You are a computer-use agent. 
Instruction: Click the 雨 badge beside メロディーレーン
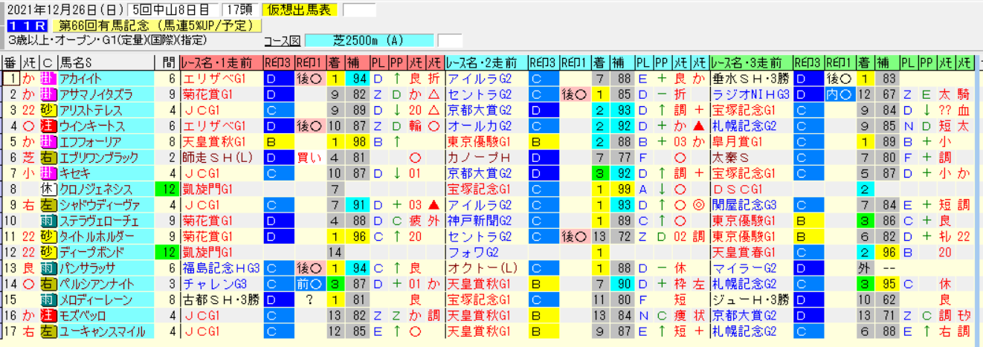point(47,299)
